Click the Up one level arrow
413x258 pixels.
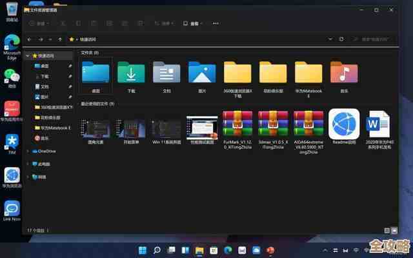[60, 39]
